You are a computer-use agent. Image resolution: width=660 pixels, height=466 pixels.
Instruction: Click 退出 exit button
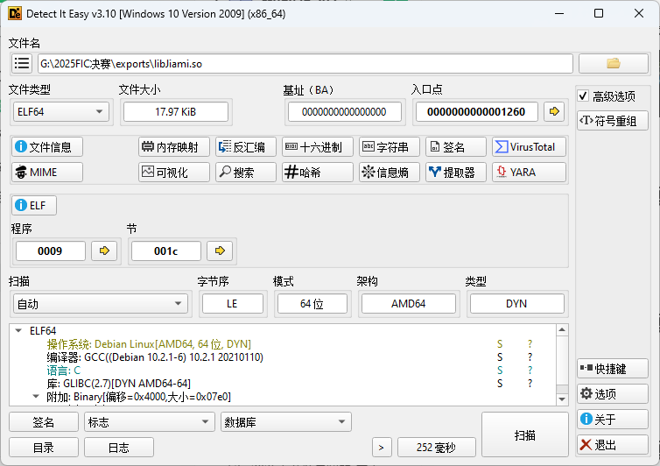tap(613, 444)
